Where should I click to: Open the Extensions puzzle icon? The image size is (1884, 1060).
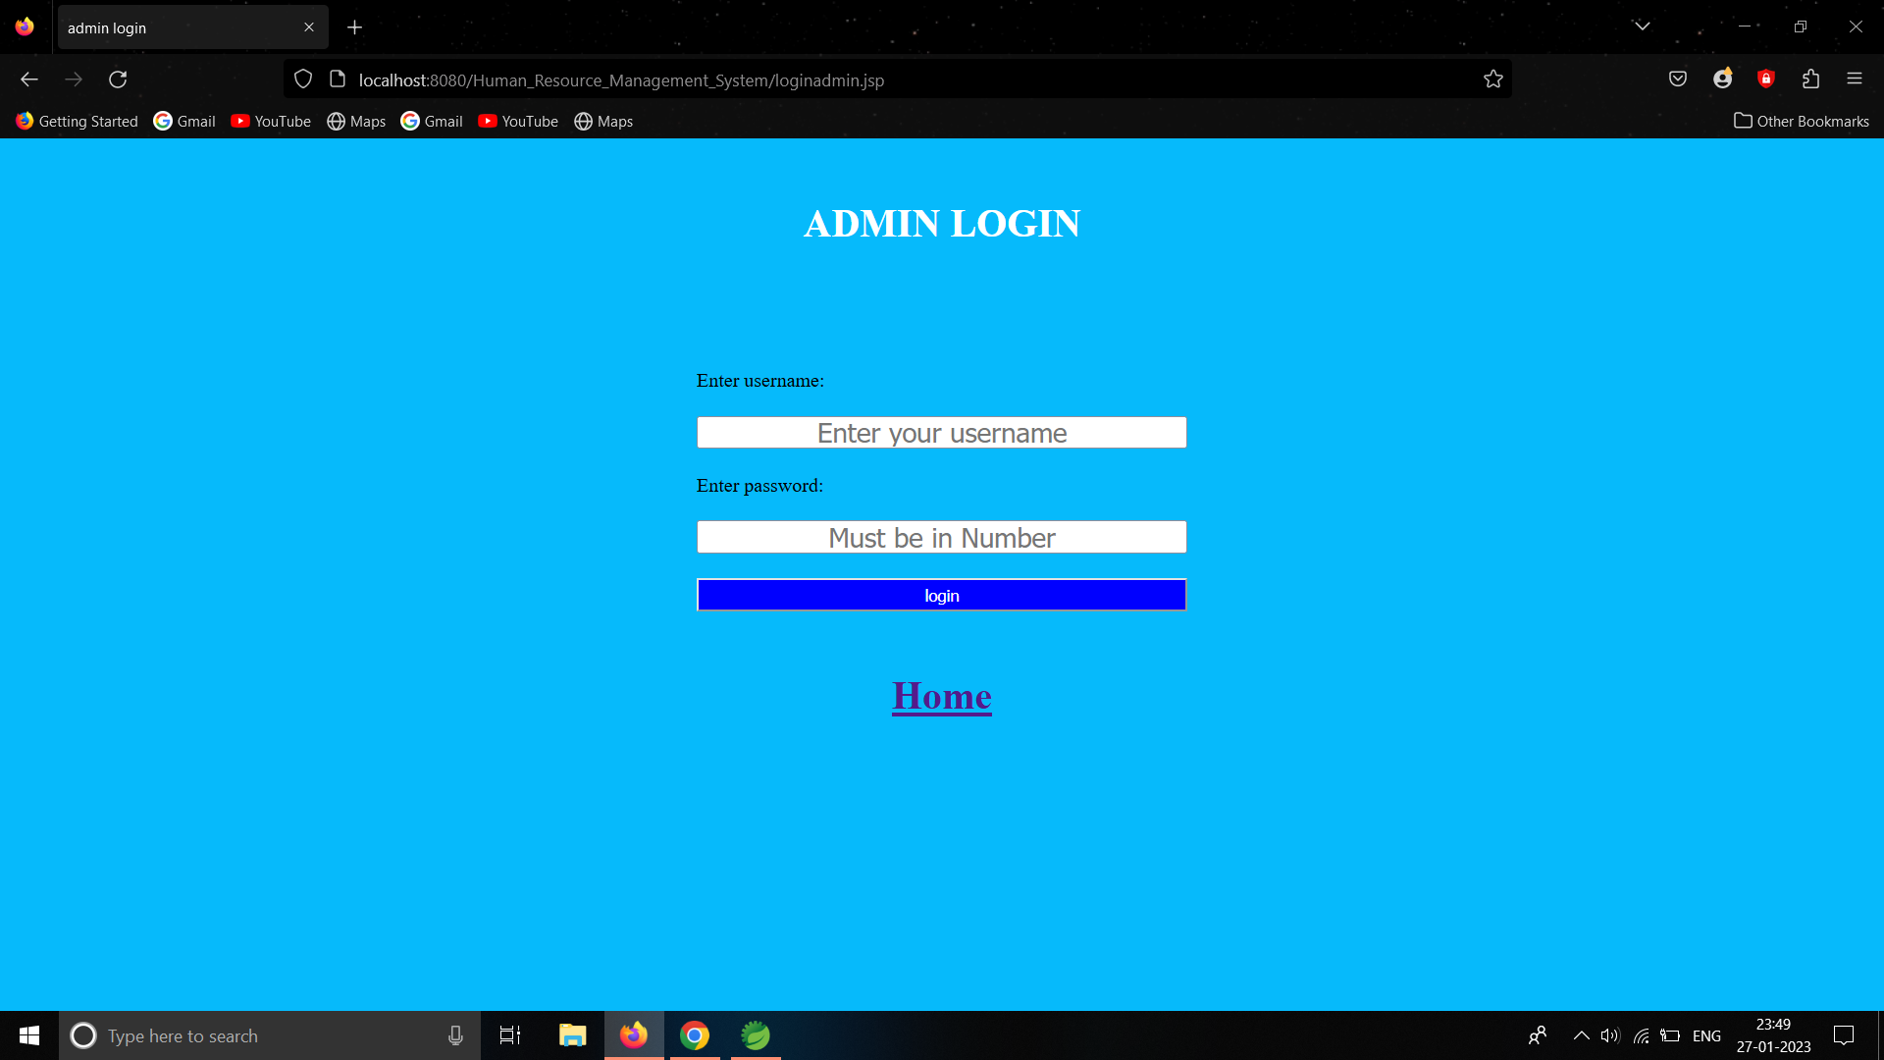pos(1810,79)
